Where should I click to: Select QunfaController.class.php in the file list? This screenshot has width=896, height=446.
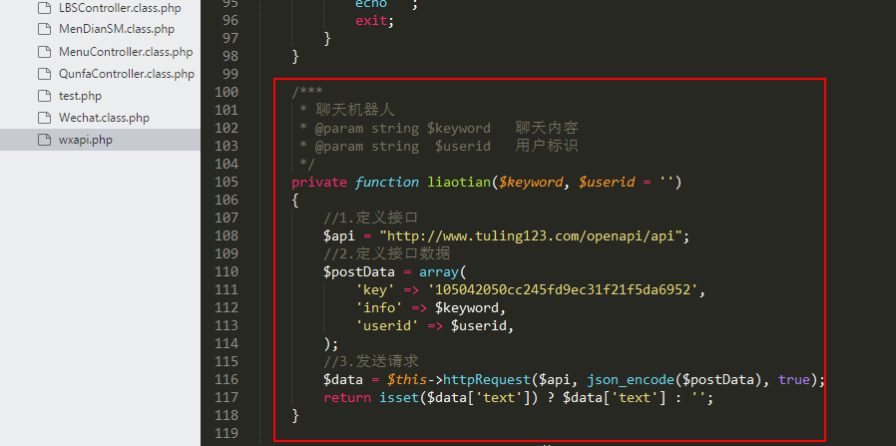tap(127, 74)
